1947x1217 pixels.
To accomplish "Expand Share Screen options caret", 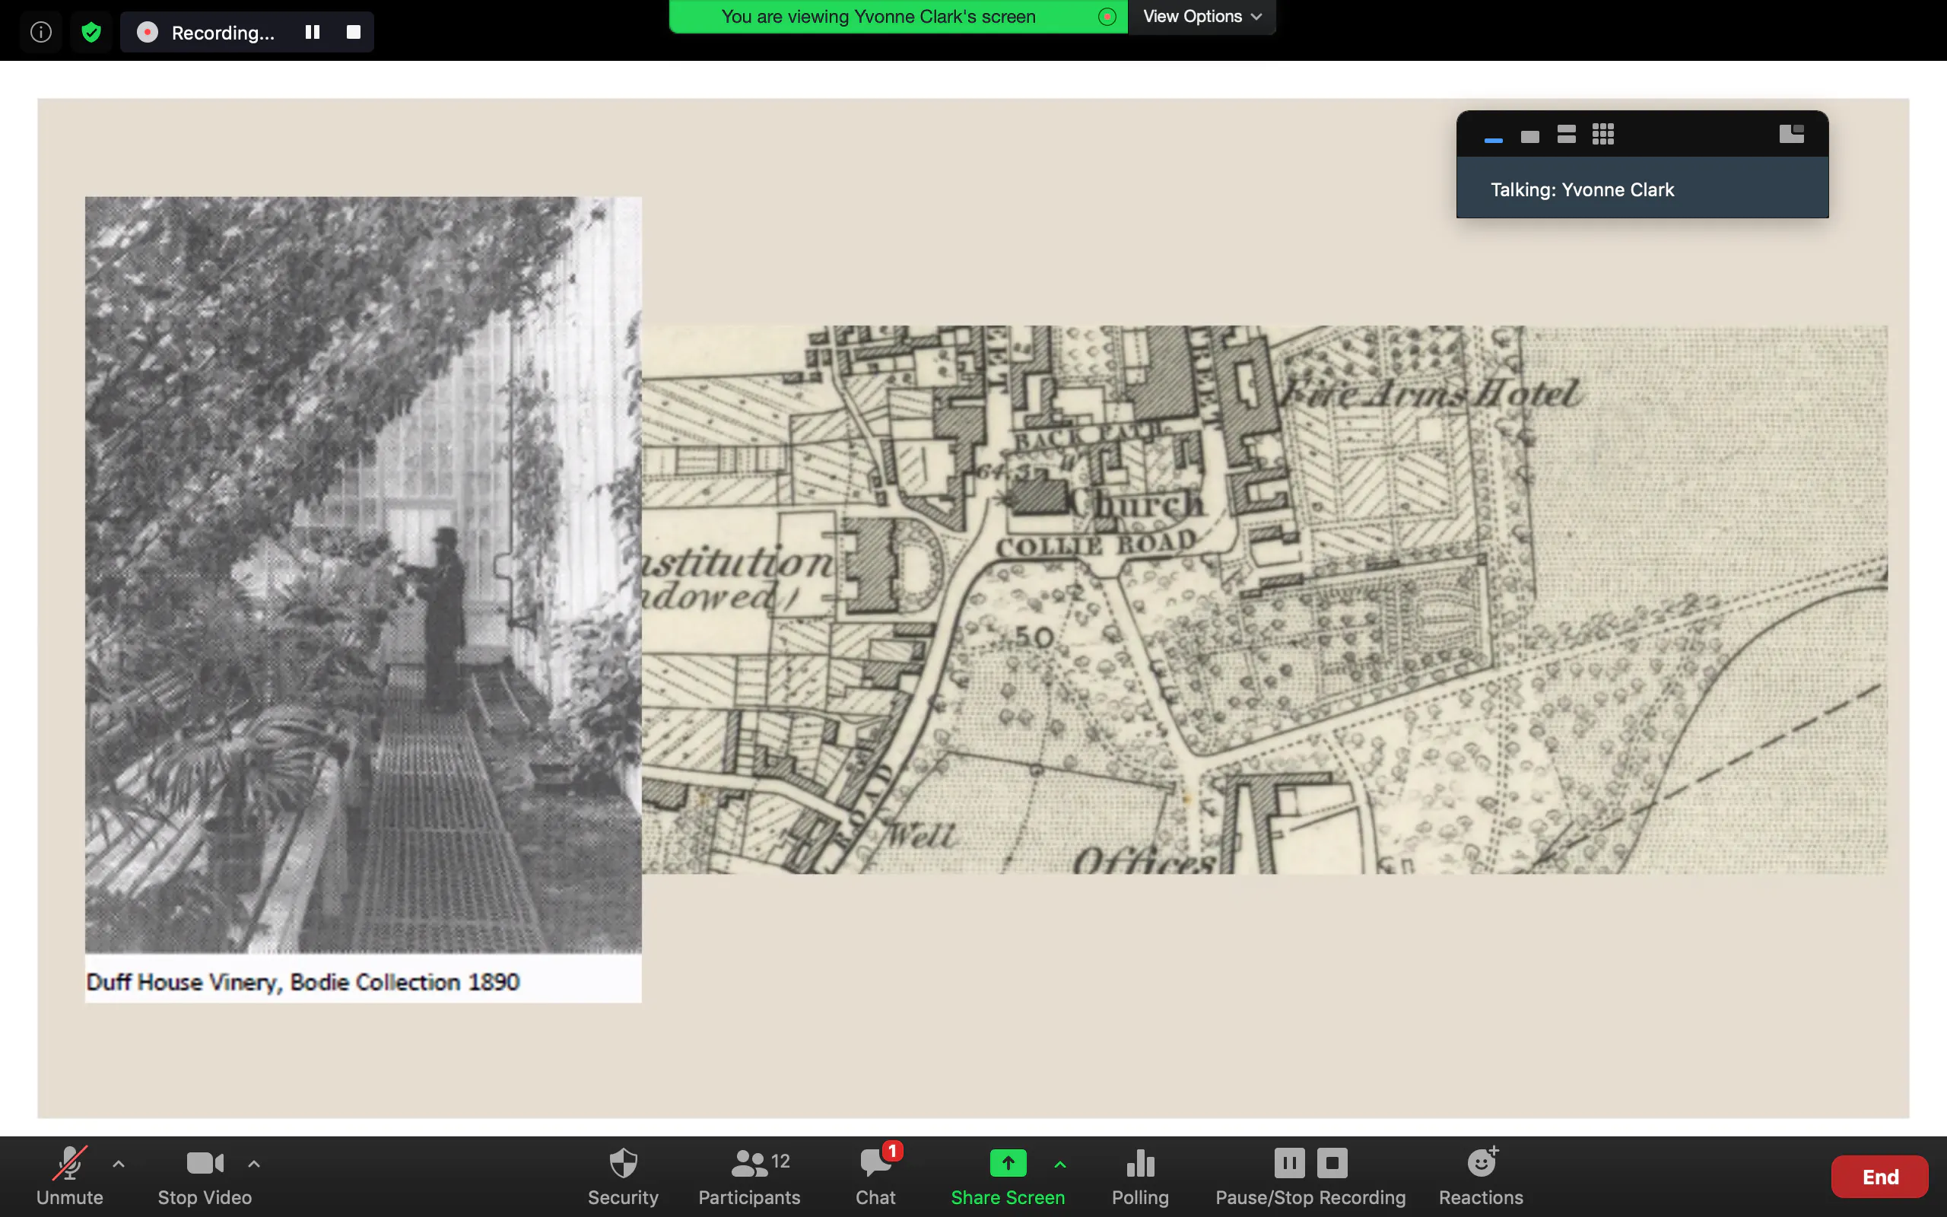I will pyautogui.click(x=1059, y=1164).
